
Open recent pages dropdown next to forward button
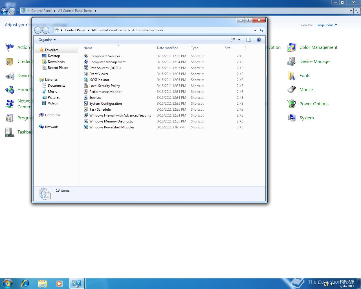(x=51, y=30)
